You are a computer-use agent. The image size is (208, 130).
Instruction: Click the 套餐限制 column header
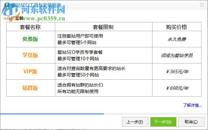(x=103, y=27)
